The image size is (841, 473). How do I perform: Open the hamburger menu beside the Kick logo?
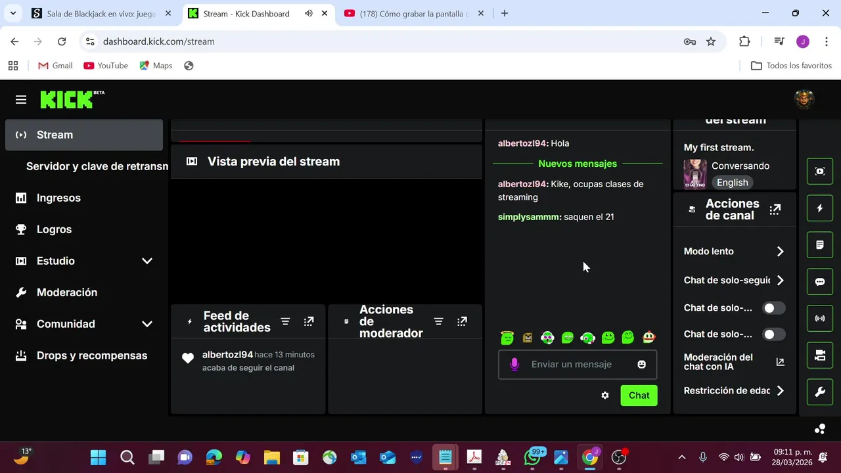(21, 100)
